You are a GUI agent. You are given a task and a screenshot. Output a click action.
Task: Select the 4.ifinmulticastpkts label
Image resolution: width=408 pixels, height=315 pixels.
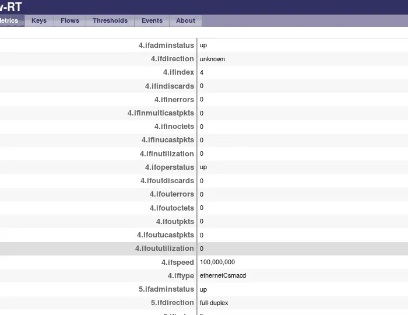point(161,113)
